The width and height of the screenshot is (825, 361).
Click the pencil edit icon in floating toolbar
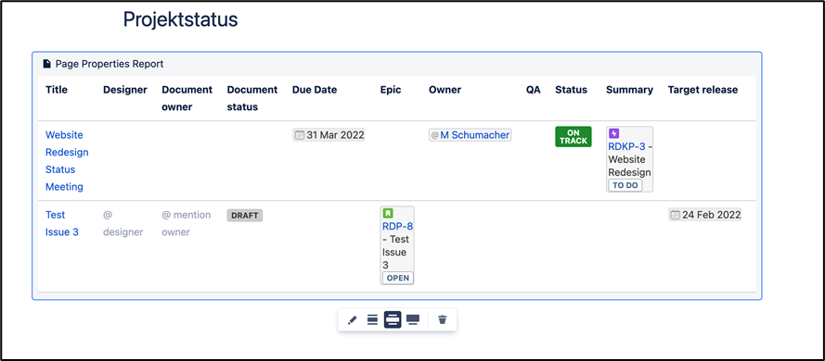tap(353, 319)
